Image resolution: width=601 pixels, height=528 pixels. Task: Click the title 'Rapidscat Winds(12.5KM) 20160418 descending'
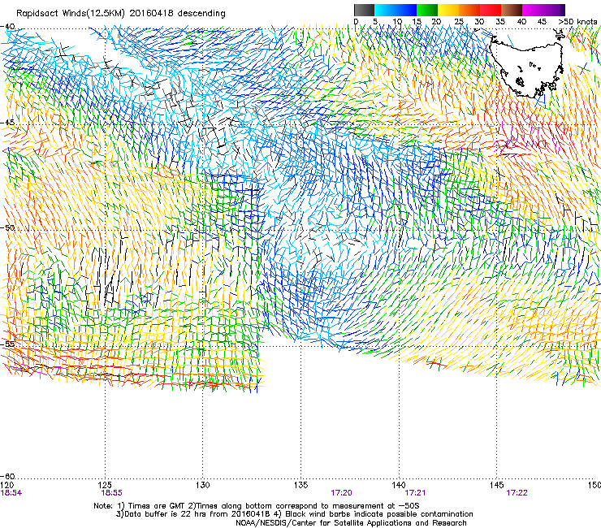point(121,14)
